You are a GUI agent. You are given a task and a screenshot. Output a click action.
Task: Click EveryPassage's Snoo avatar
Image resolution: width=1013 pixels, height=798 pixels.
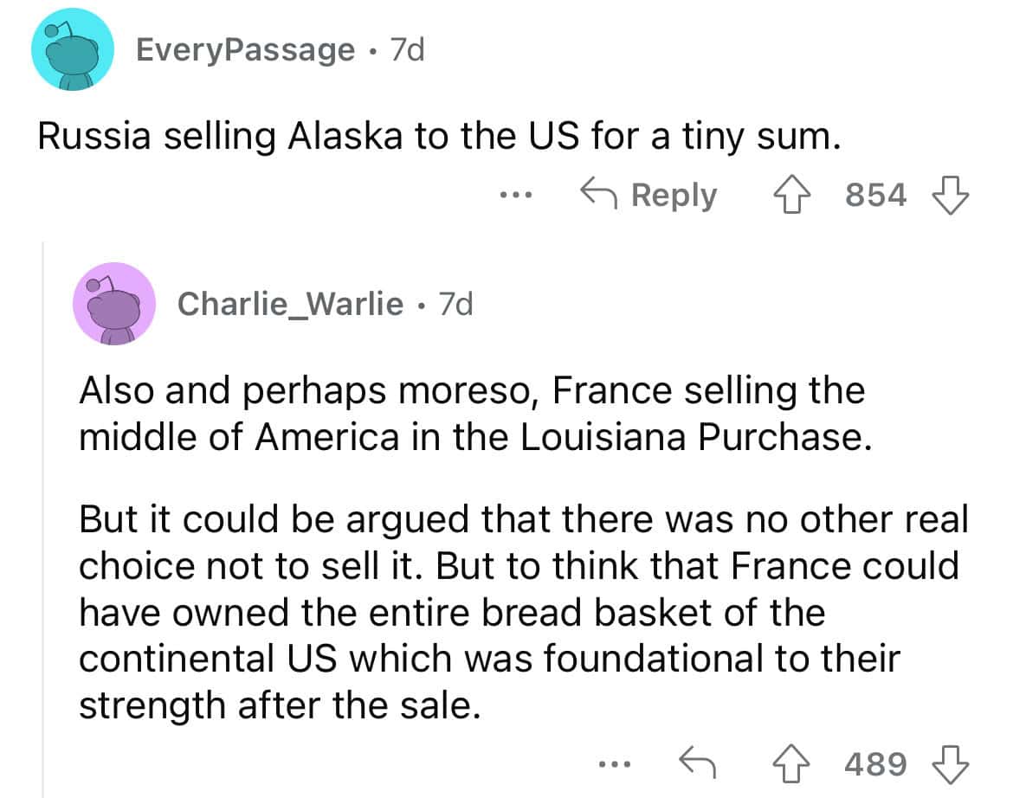coord(73,50)
